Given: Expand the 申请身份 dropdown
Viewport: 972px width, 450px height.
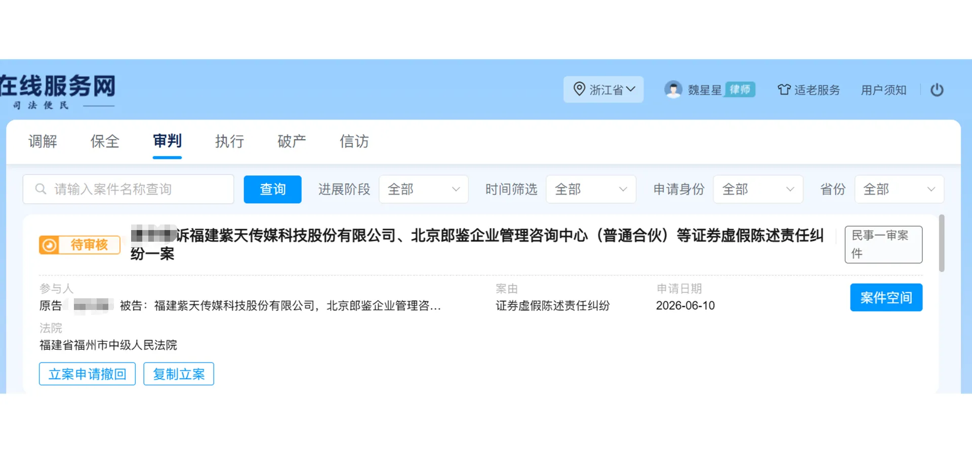Looking at the screenshot, I should click(x=758, y=189).
